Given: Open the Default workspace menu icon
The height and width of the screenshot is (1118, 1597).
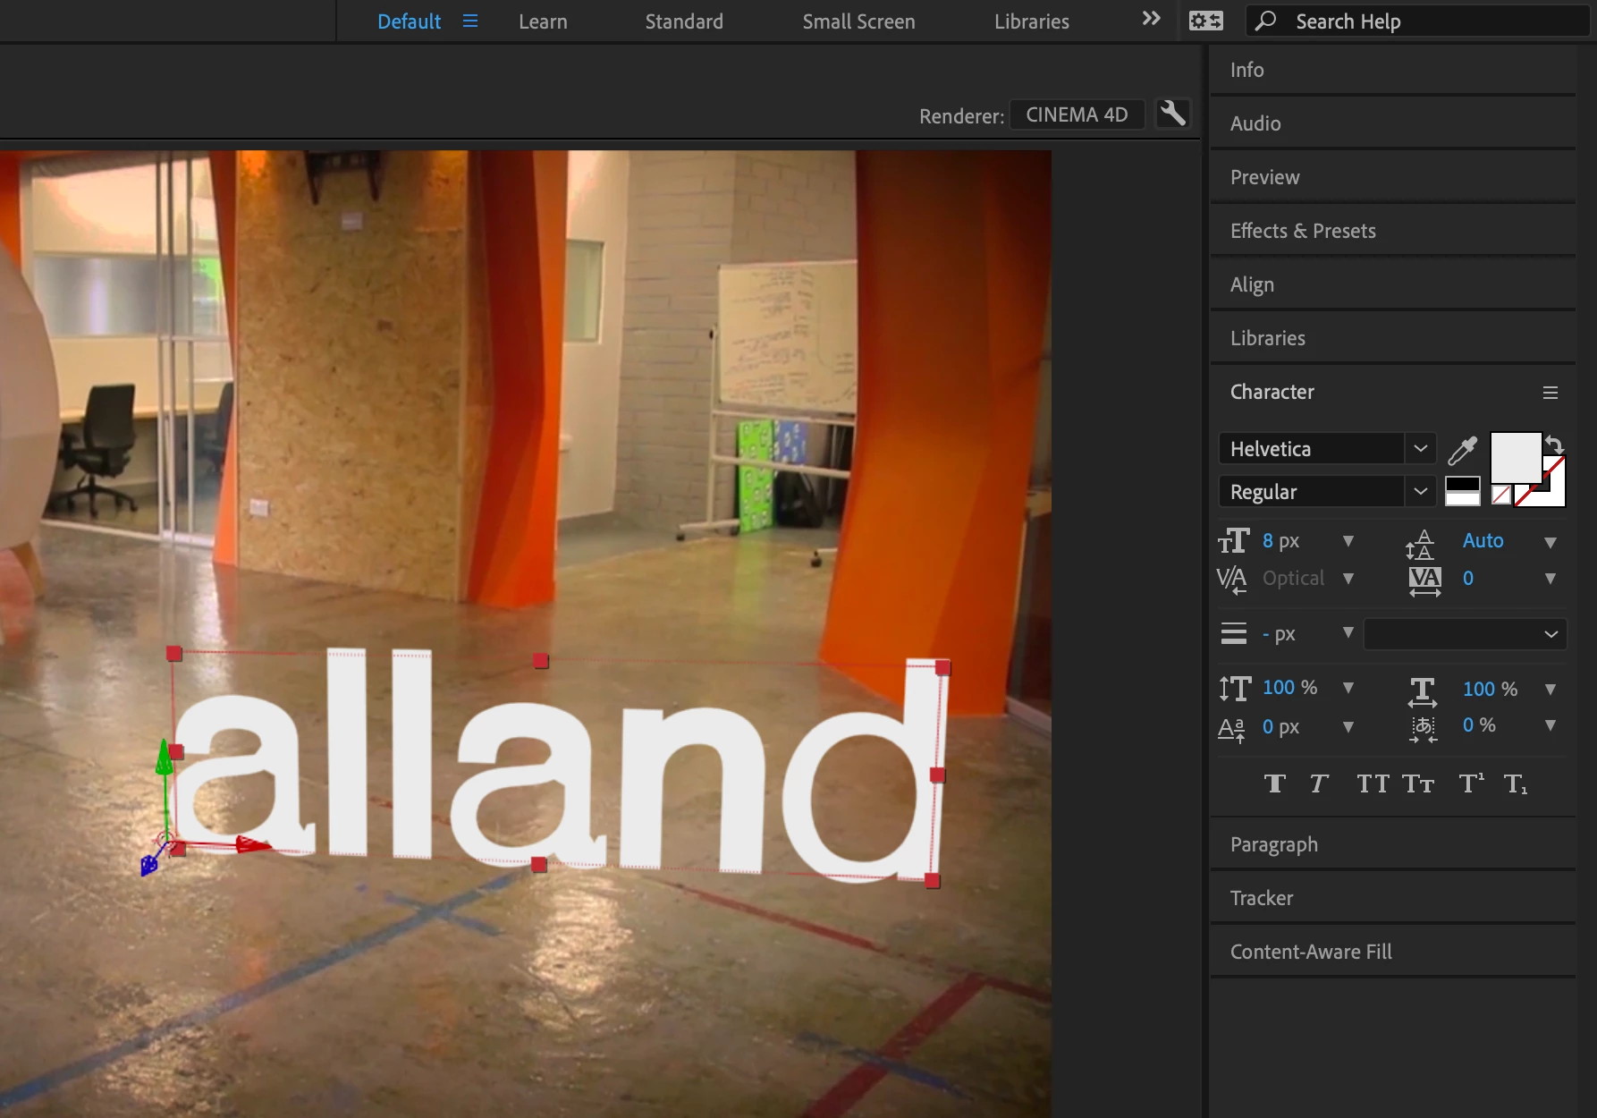Looking at the screenshot, I should tap(470, 21).
